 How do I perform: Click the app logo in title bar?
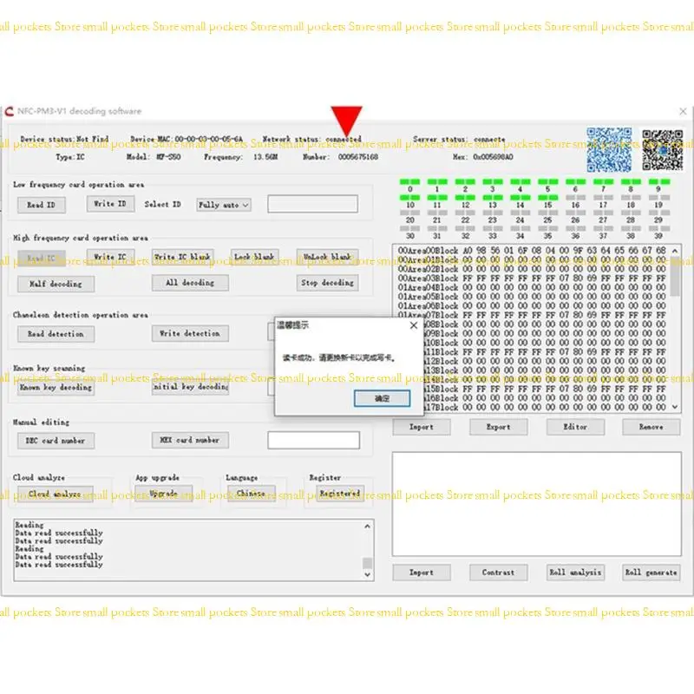tap(9, 111)
